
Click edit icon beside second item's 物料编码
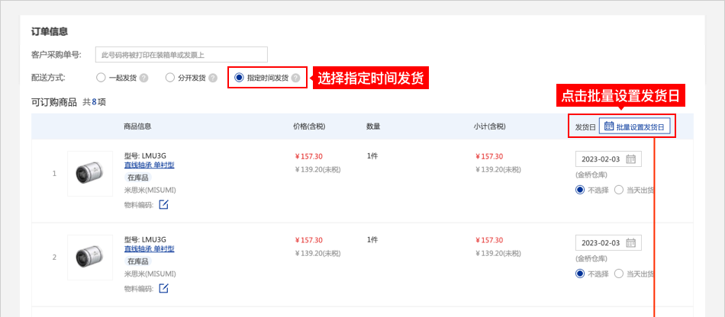tap(163, 288)
